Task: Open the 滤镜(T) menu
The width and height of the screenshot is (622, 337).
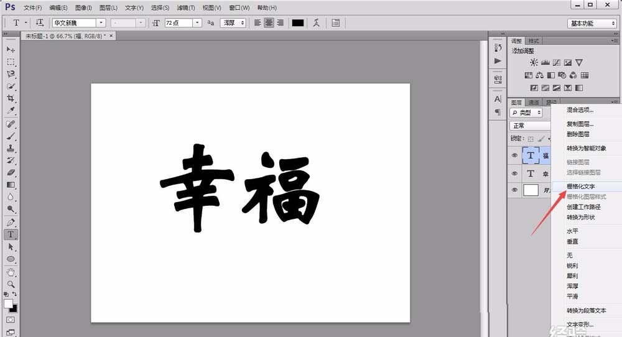Action: [x=185, y=7]
